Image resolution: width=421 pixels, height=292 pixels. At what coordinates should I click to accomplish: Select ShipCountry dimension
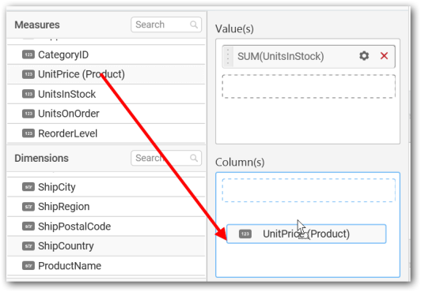coord(106,246)
